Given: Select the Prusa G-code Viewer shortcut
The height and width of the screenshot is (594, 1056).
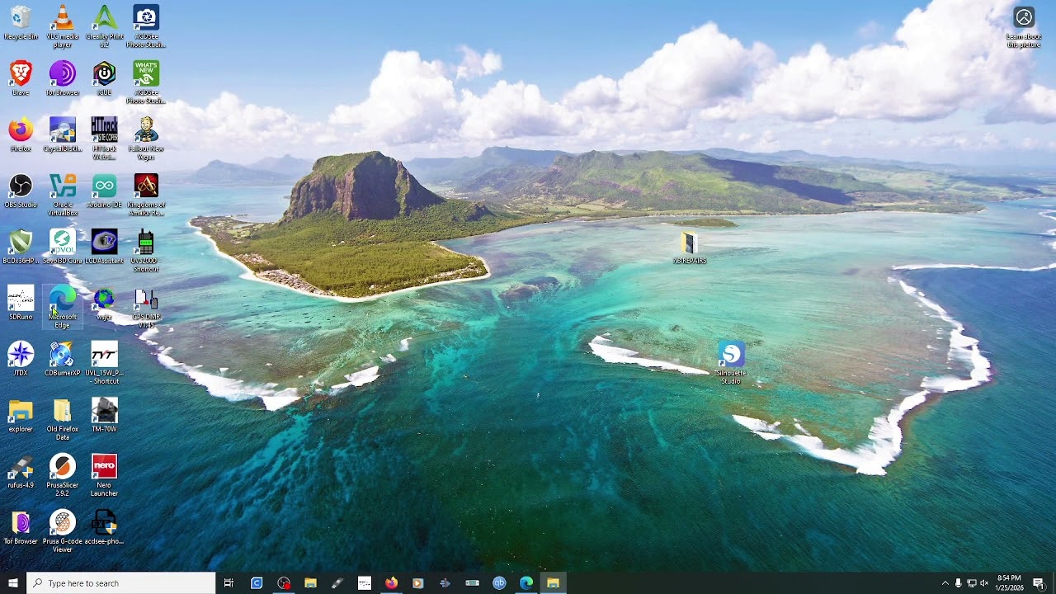Looking at the screenshot, I should pos(63,531).
